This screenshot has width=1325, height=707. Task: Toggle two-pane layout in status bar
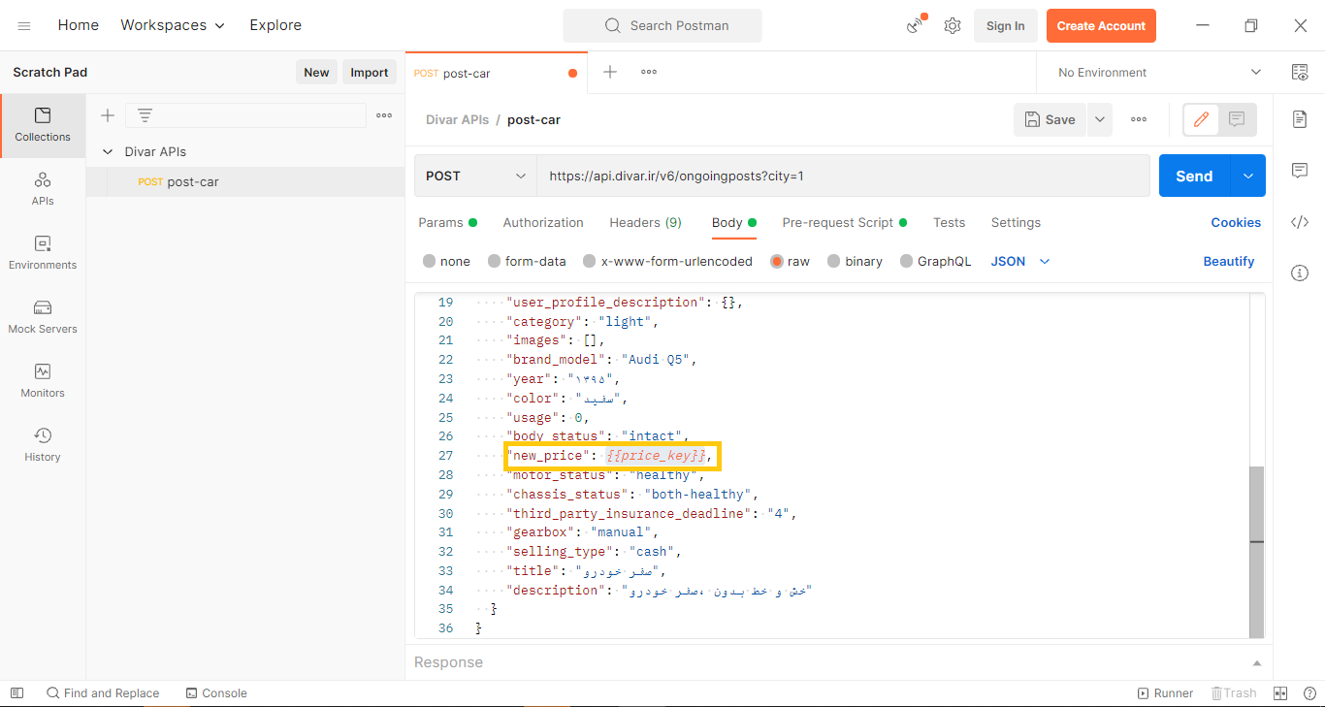[1280, 693]
